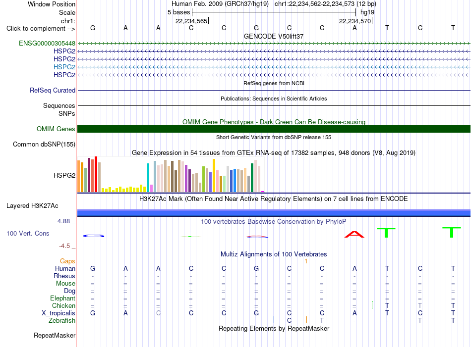471x347 pixels.
Task: Click the 'Click to complement -->' label
Action: pyautogui.click(x=41, y=29)
